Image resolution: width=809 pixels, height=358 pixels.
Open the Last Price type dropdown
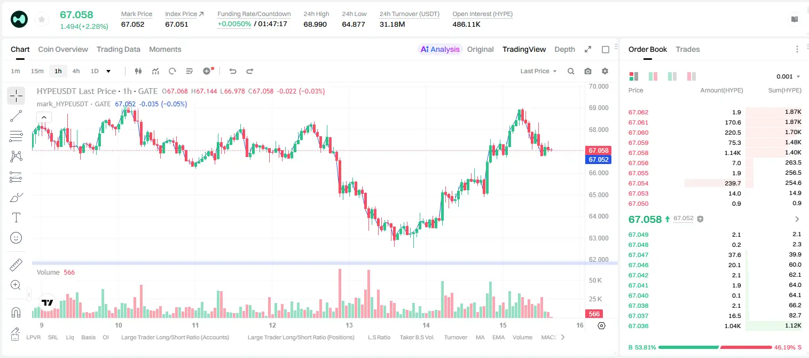coord(538,71)
